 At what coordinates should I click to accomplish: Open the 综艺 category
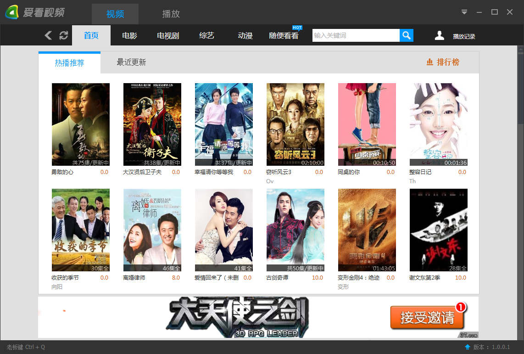point(206,35)
